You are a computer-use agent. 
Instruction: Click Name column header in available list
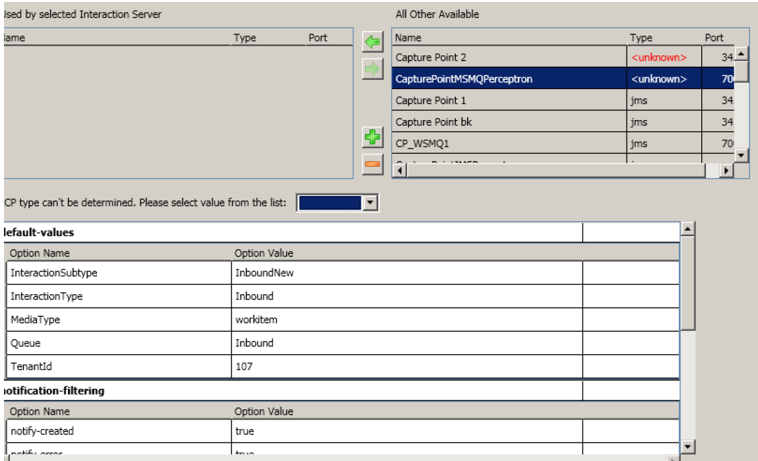509,38
